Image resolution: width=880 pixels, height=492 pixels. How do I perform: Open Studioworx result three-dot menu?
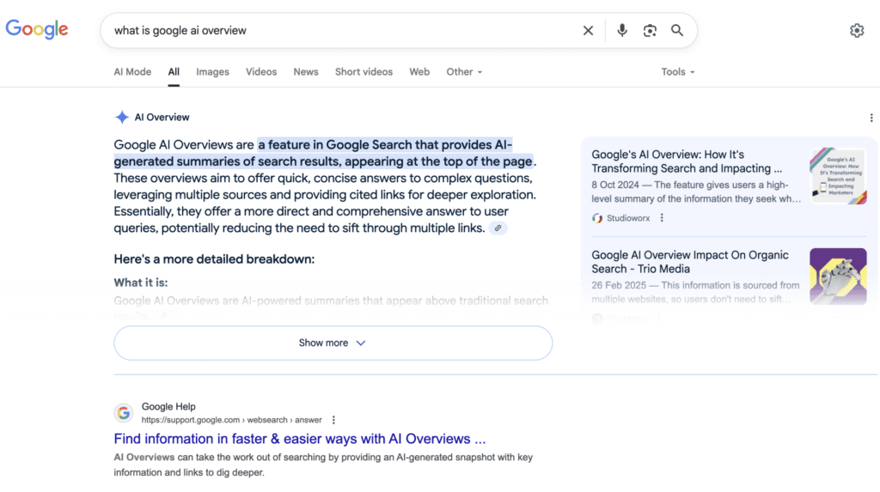point(662,218)
